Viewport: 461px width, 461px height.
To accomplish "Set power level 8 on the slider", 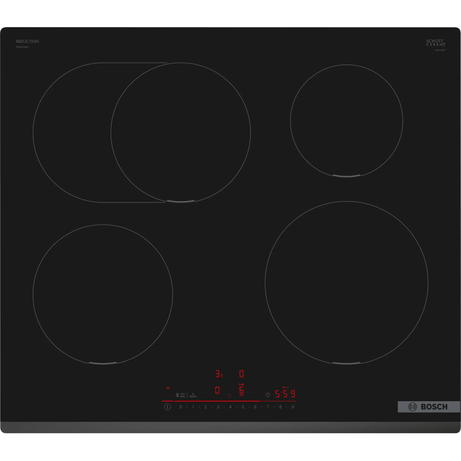I will point(280,407).
